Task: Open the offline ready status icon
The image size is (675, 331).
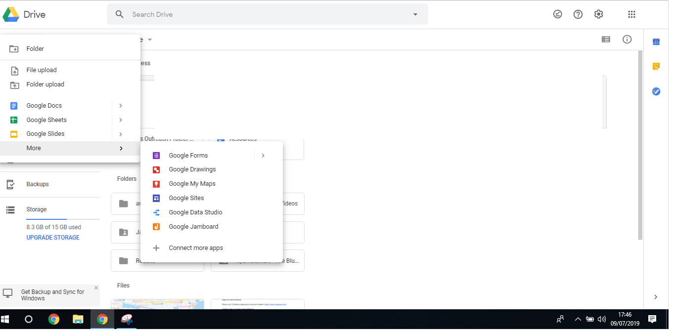Action: tap(557, 14)
